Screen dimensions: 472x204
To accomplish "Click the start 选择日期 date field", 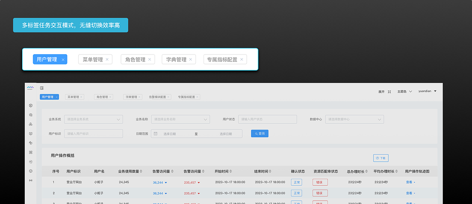I will pyautogui.click(x=170, y=134).
